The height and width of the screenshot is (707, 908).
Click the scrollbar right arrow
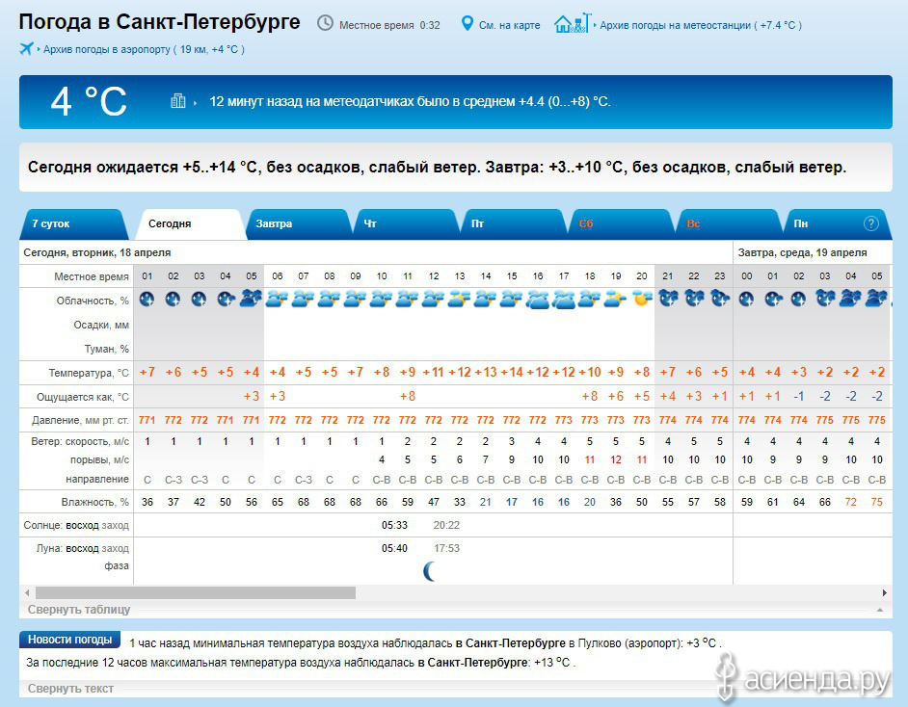pyautogui.click(x=884, y=592)
